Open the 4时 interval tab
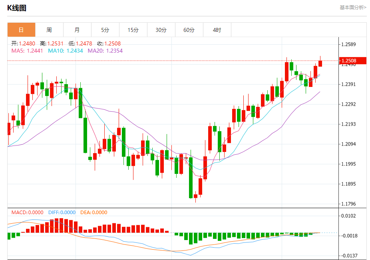Screen dimensions: 370x260 coord(217,30)
